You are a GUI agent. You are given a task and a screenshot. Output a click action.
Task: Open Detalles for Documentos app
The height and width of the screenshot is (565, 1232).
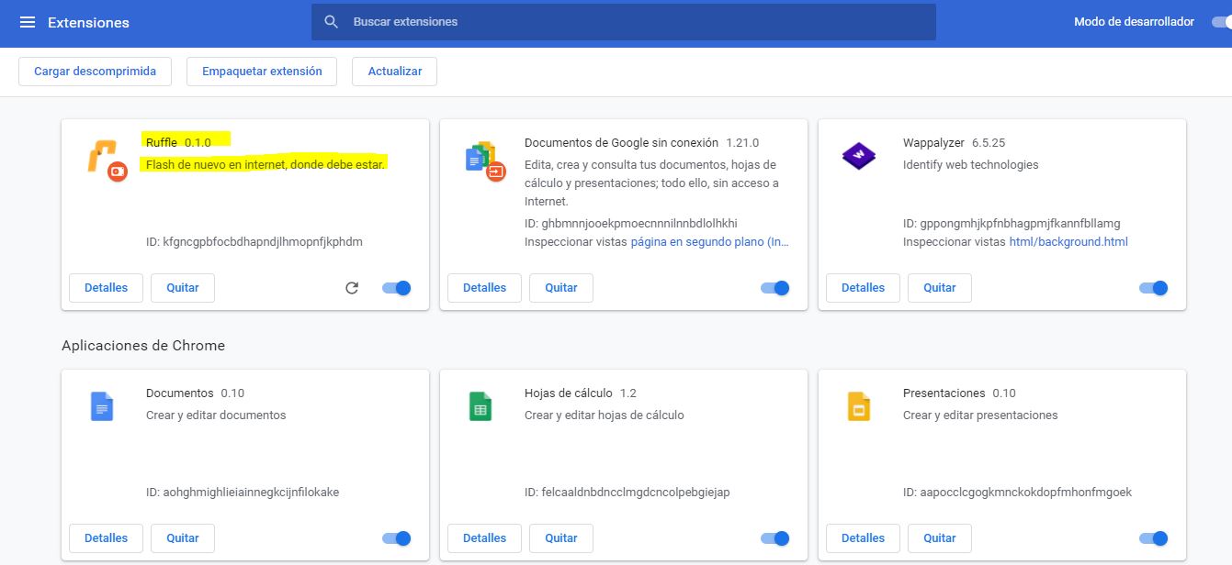pyautogui.click(x=106, y=538)
